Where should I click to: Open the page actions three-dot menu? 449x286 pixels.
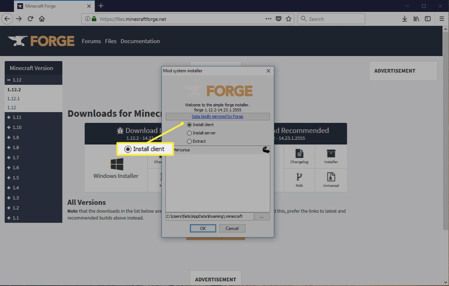tap(268, 19)
